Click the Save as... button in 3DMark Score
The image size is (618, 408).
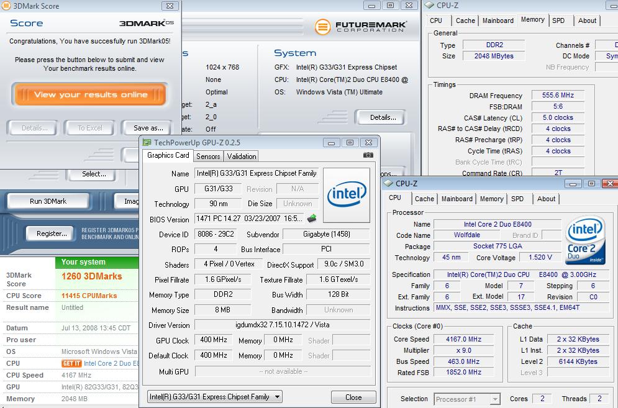point(148,128)
